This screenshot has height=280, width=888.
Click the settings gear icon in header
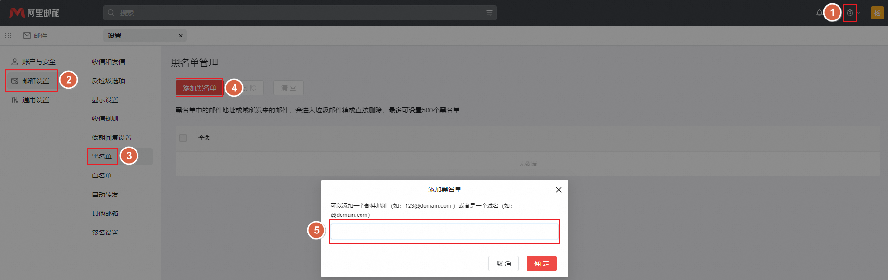click(x=849, y=13)
